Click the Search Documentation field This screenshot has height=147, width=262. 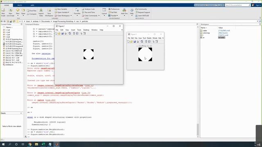pyautogui.click(x=237, y=5)
